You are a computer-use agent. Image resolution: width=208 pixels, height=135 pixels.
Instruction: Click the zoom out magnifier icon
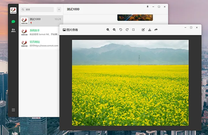coord(108,30)
